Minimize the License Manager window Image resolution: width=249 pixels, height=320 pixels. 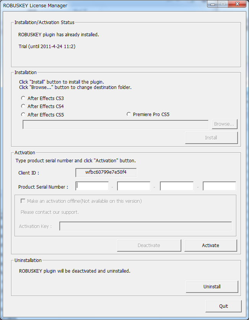[x=213, y=4]
